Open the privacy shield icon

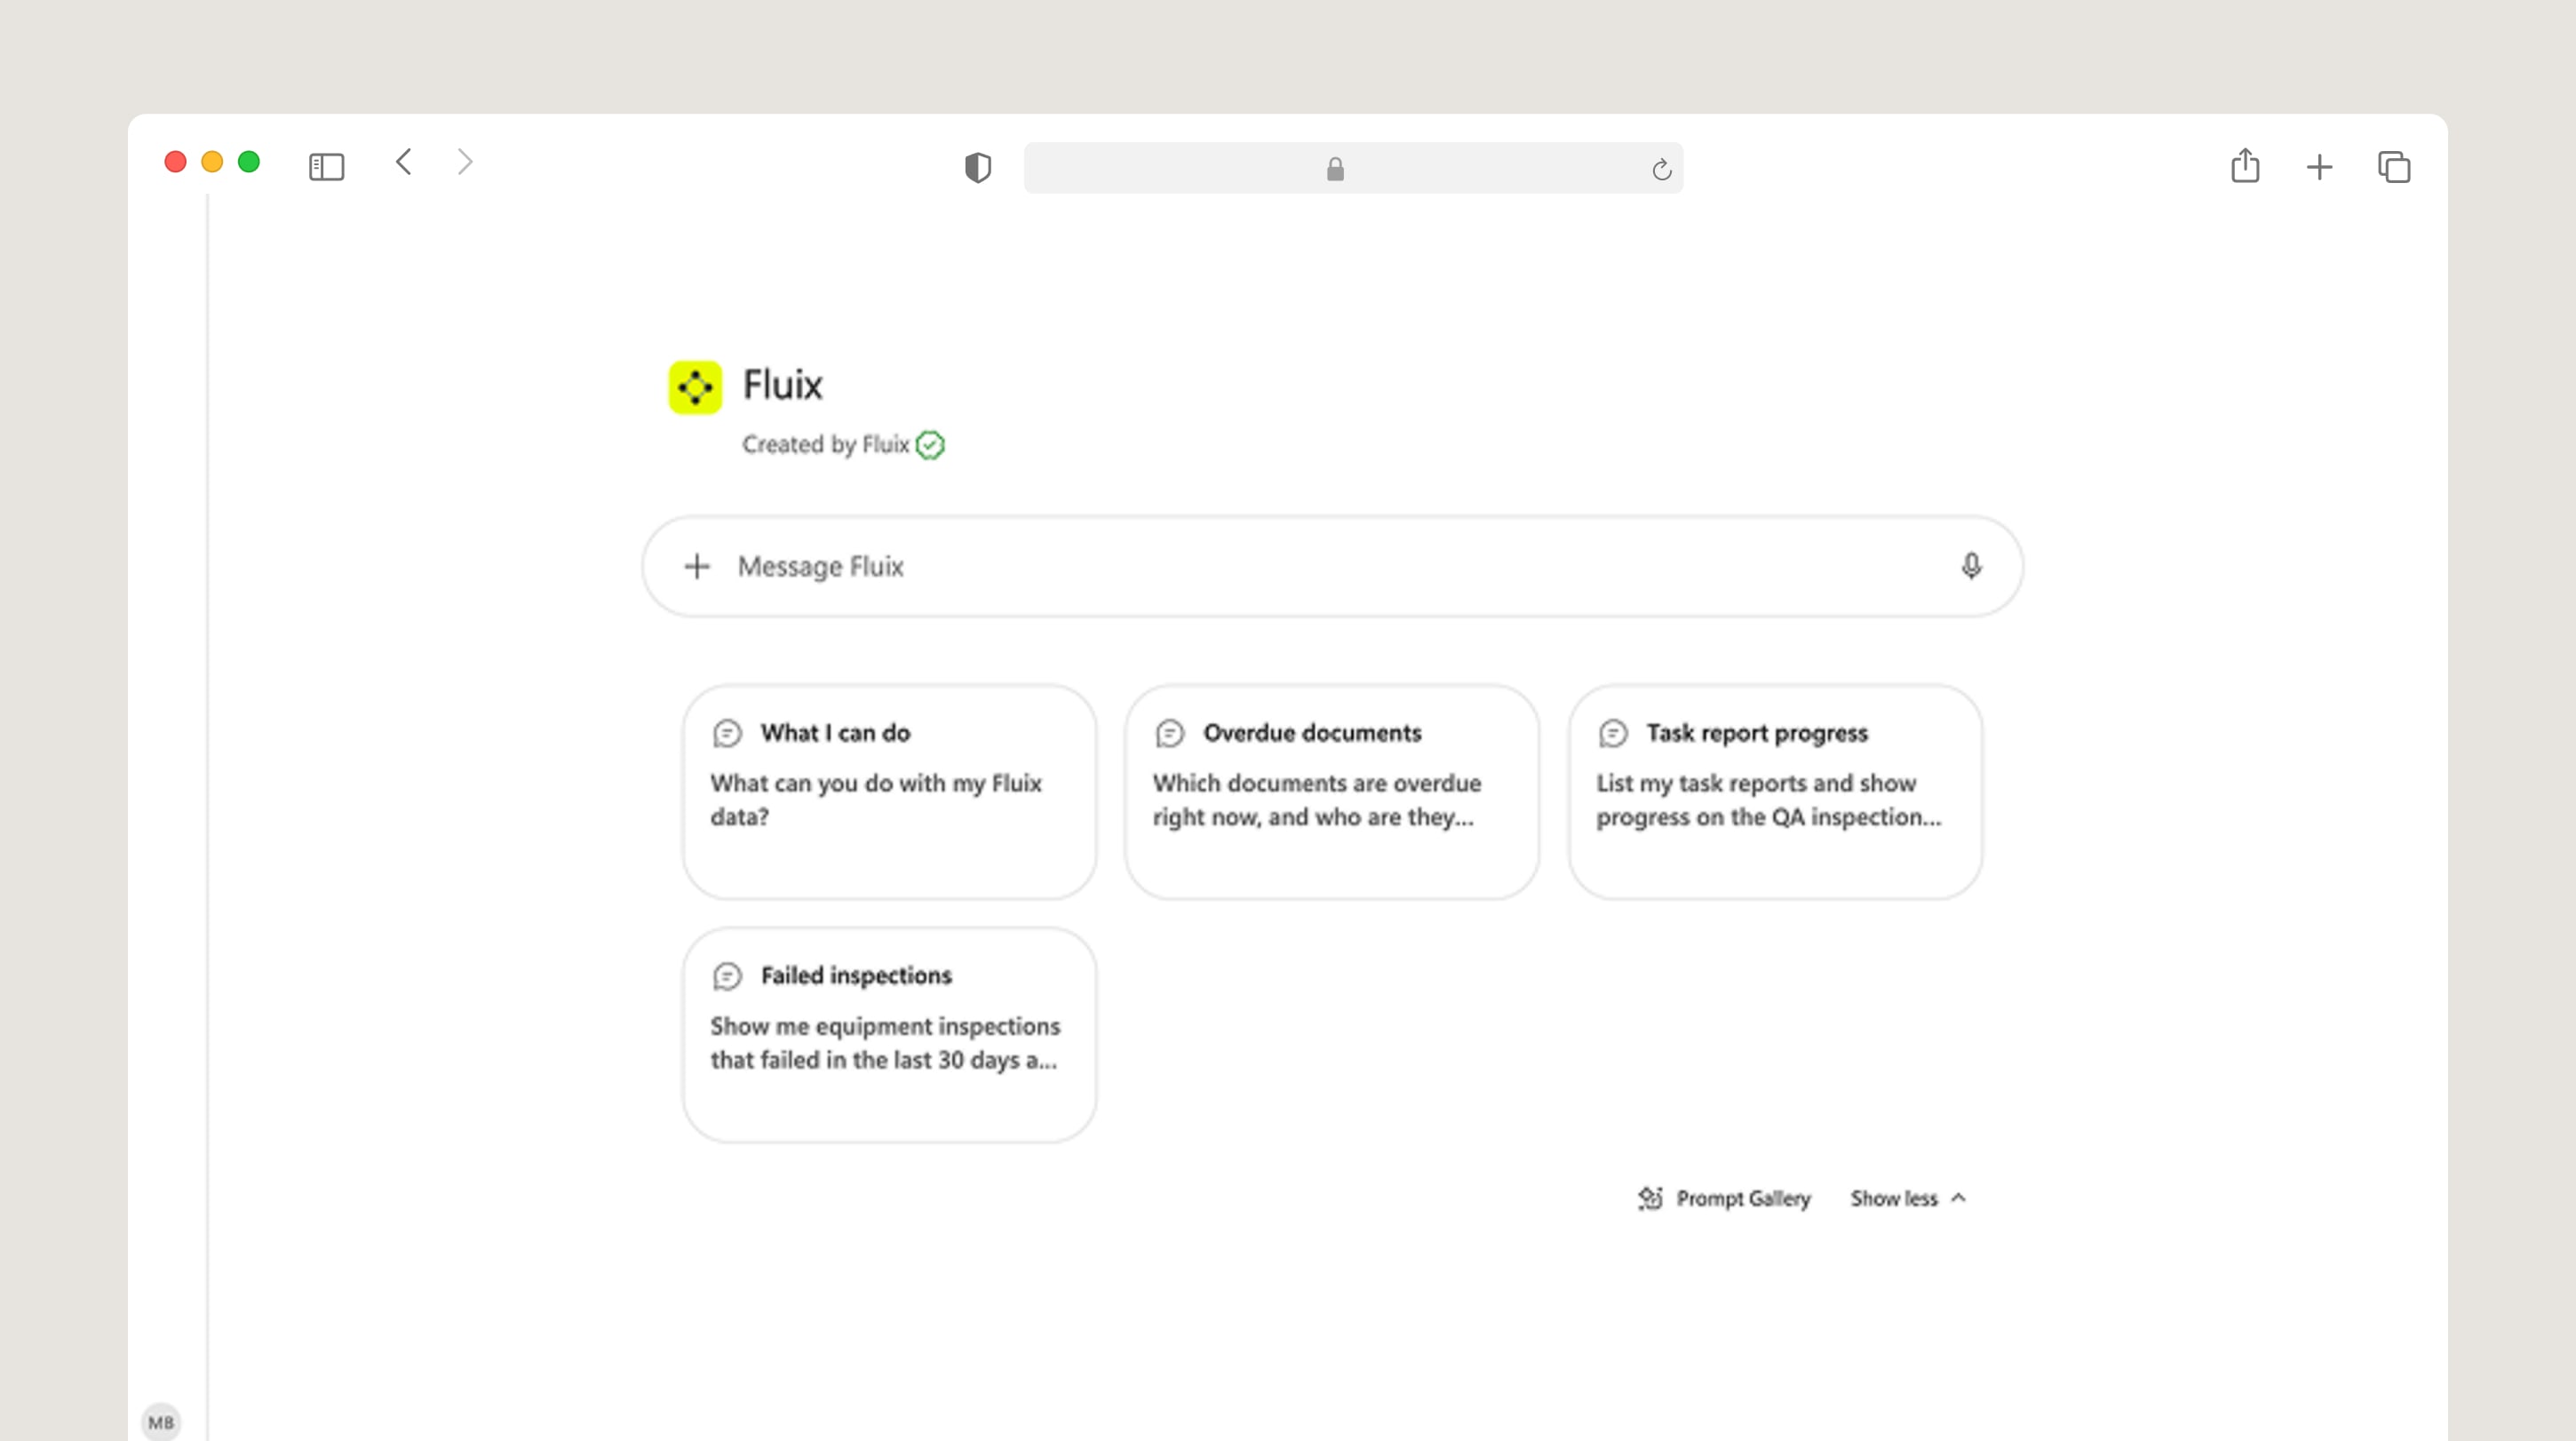[977, 168]
